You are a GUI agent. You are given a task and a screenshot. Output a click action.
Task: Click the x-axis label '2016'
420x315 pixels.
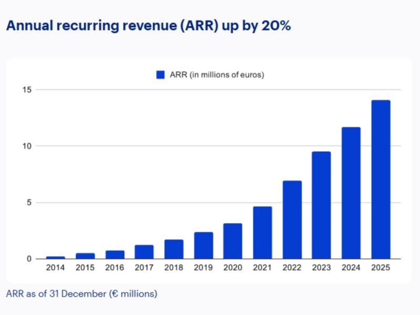pyautogui.click(x=114, y=268)
